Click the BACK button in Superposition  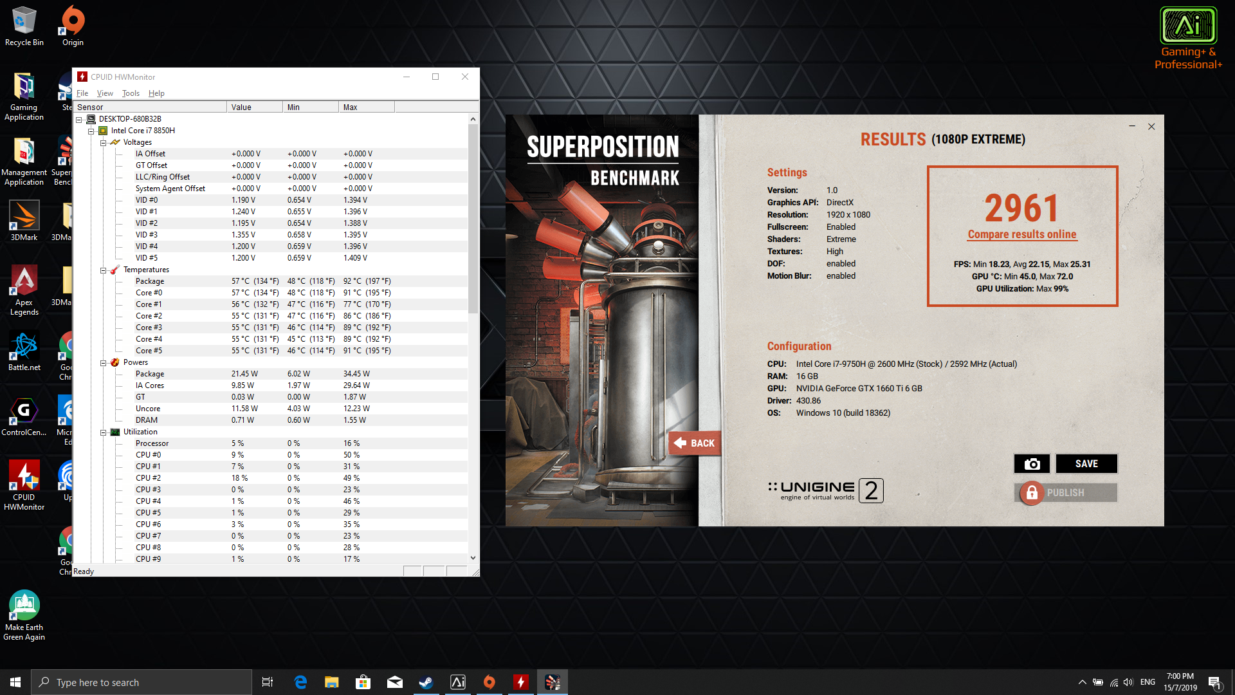(695, 443)
